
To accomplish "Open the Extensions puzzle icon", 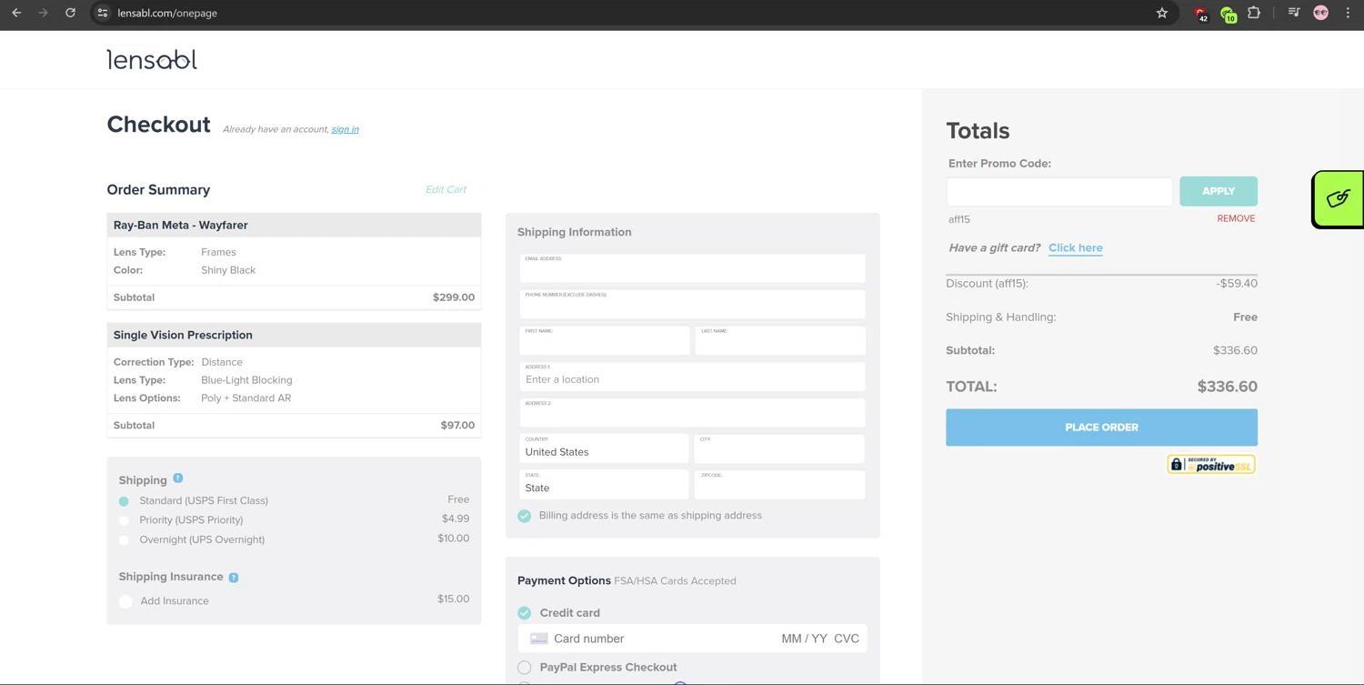I will [x=1254, y=13].
